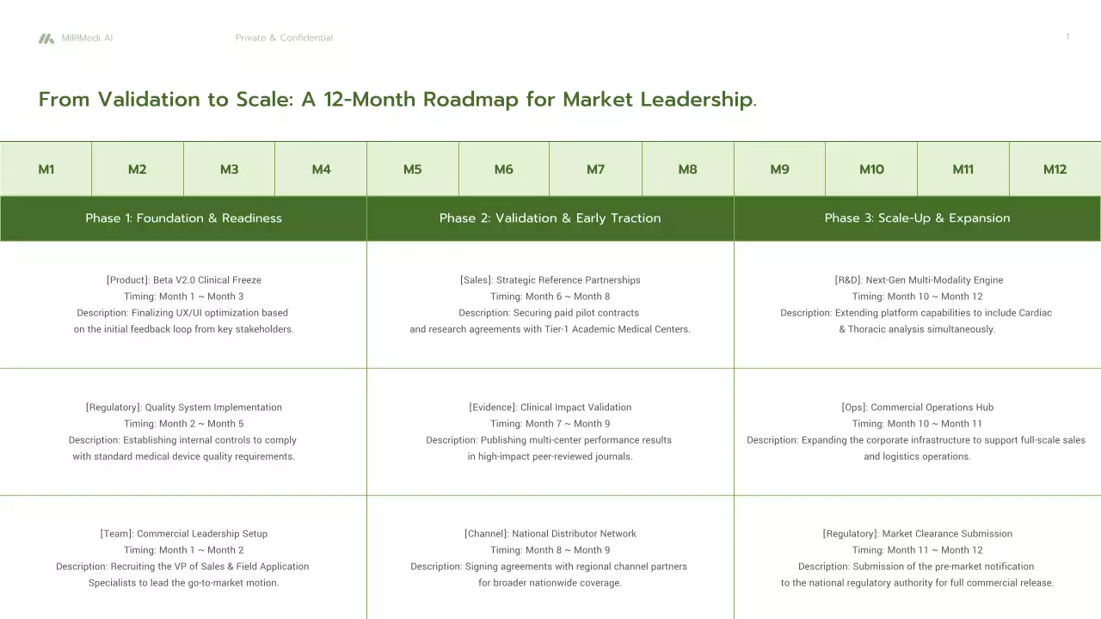Select the Next-Gen Multi-Modality Engine item
The image size is (1101, 619).
(917, 304)
